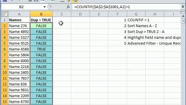
Task: Click cell "Name 4588"
Action: 19,49
